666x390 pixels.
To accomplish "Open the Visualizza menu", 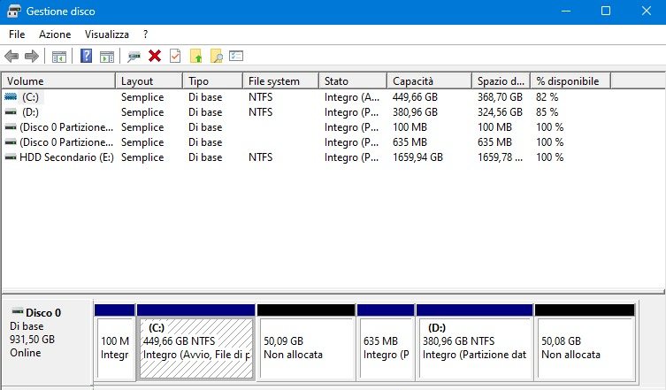I will coord(107,34).
